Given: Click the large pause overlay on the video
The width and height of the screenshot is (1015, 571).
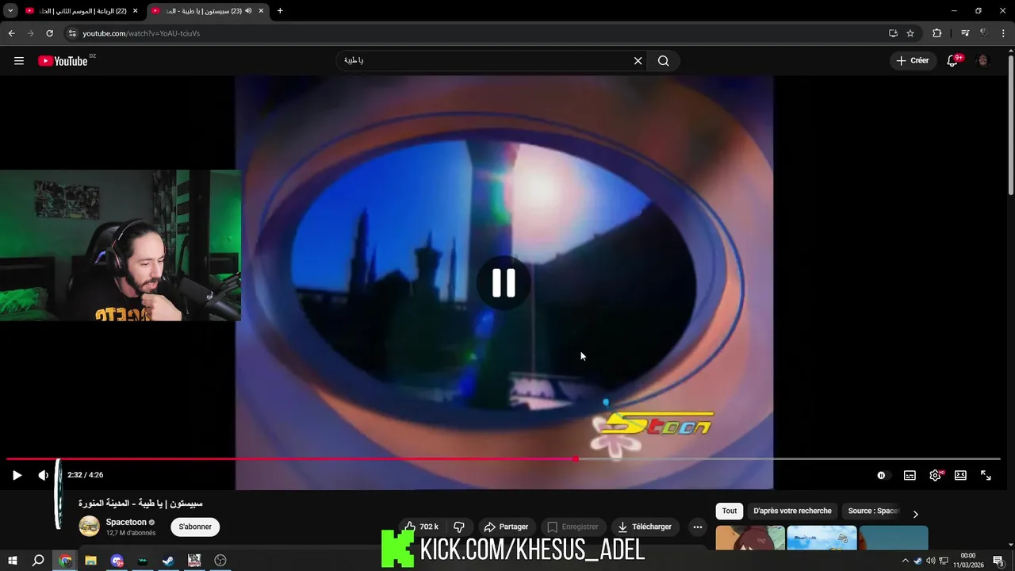Looking at the screenshot, I should pos(504,283).
